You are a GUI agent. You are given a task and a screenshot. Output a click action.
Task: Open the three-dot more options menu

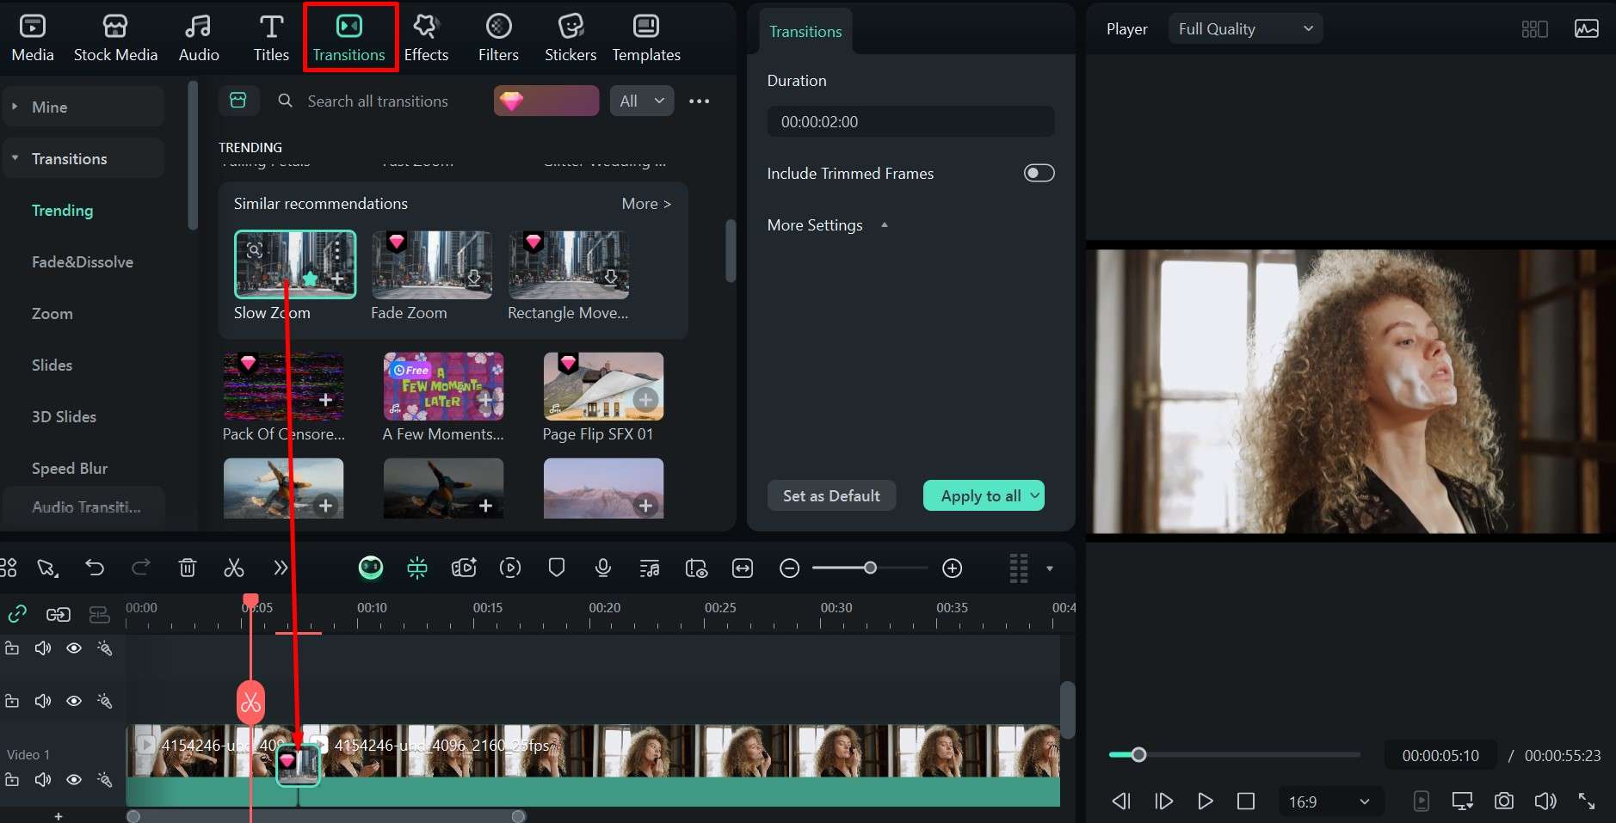point(700,101)
